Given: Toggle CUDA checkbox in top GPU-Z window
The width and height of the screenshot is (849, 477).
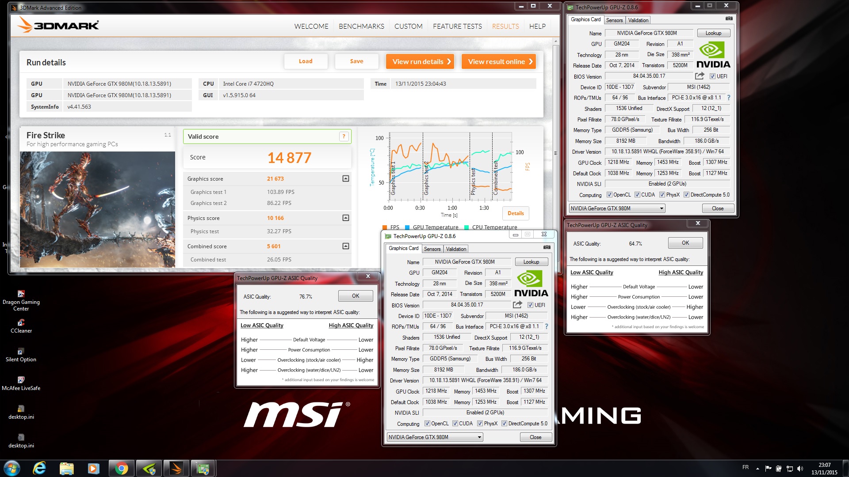Looking at the screenshot, I should pyautogui.click(x=637, y=195).
